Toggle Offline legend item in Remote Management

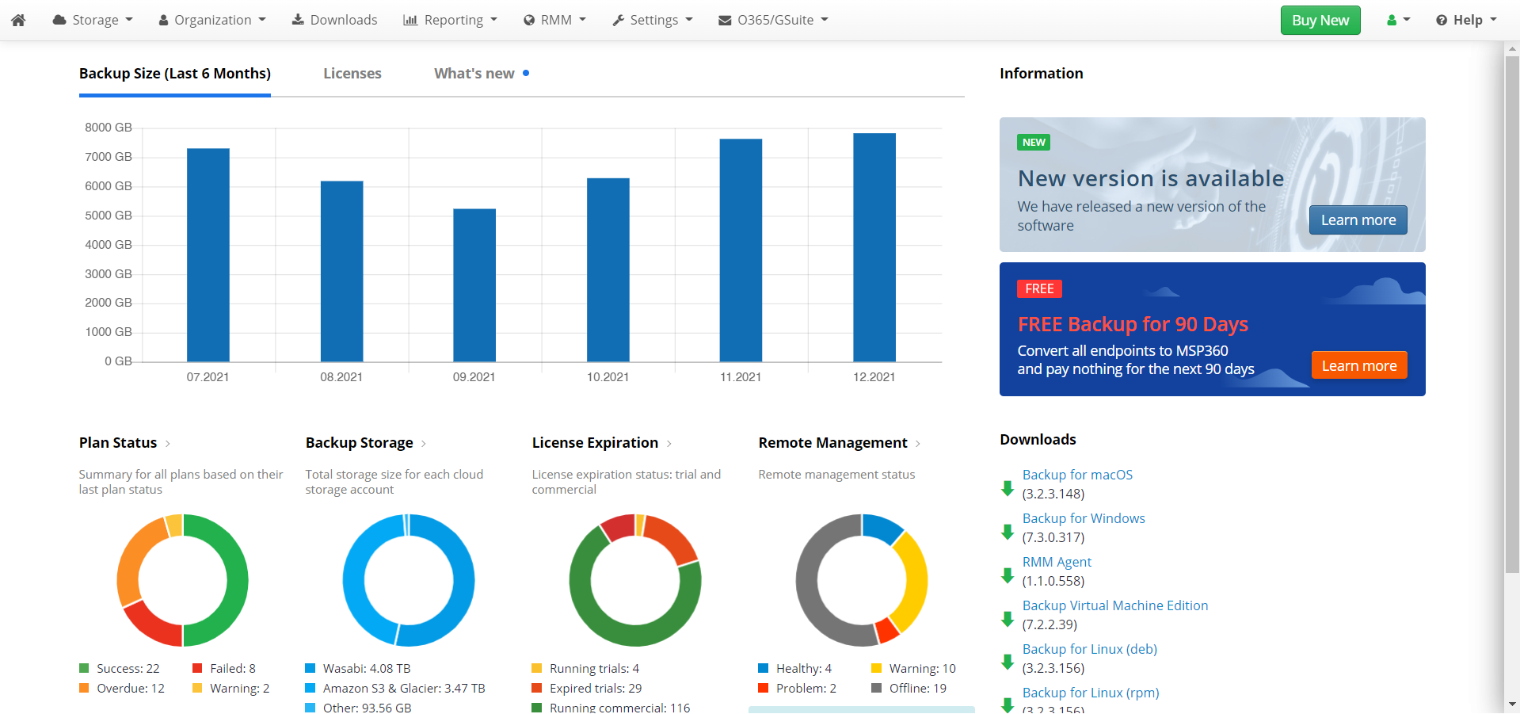[909, 689]
